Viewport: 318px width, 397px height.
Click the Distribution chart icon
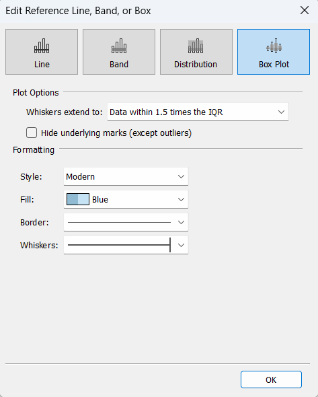pyautogui.click(x=196, y=46)
